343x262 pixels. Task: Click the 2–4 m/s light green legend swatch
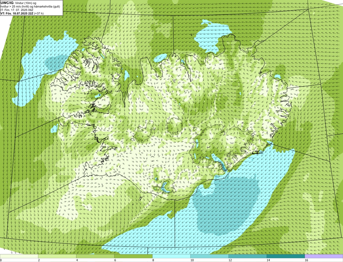tap(57, 256)
